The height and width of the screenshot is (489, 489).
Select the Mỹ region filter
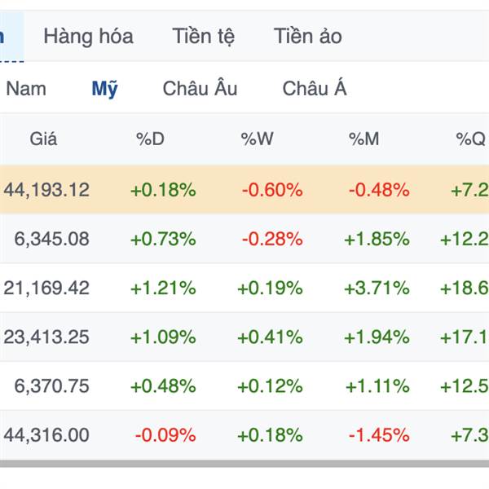[x=105, y=89]
